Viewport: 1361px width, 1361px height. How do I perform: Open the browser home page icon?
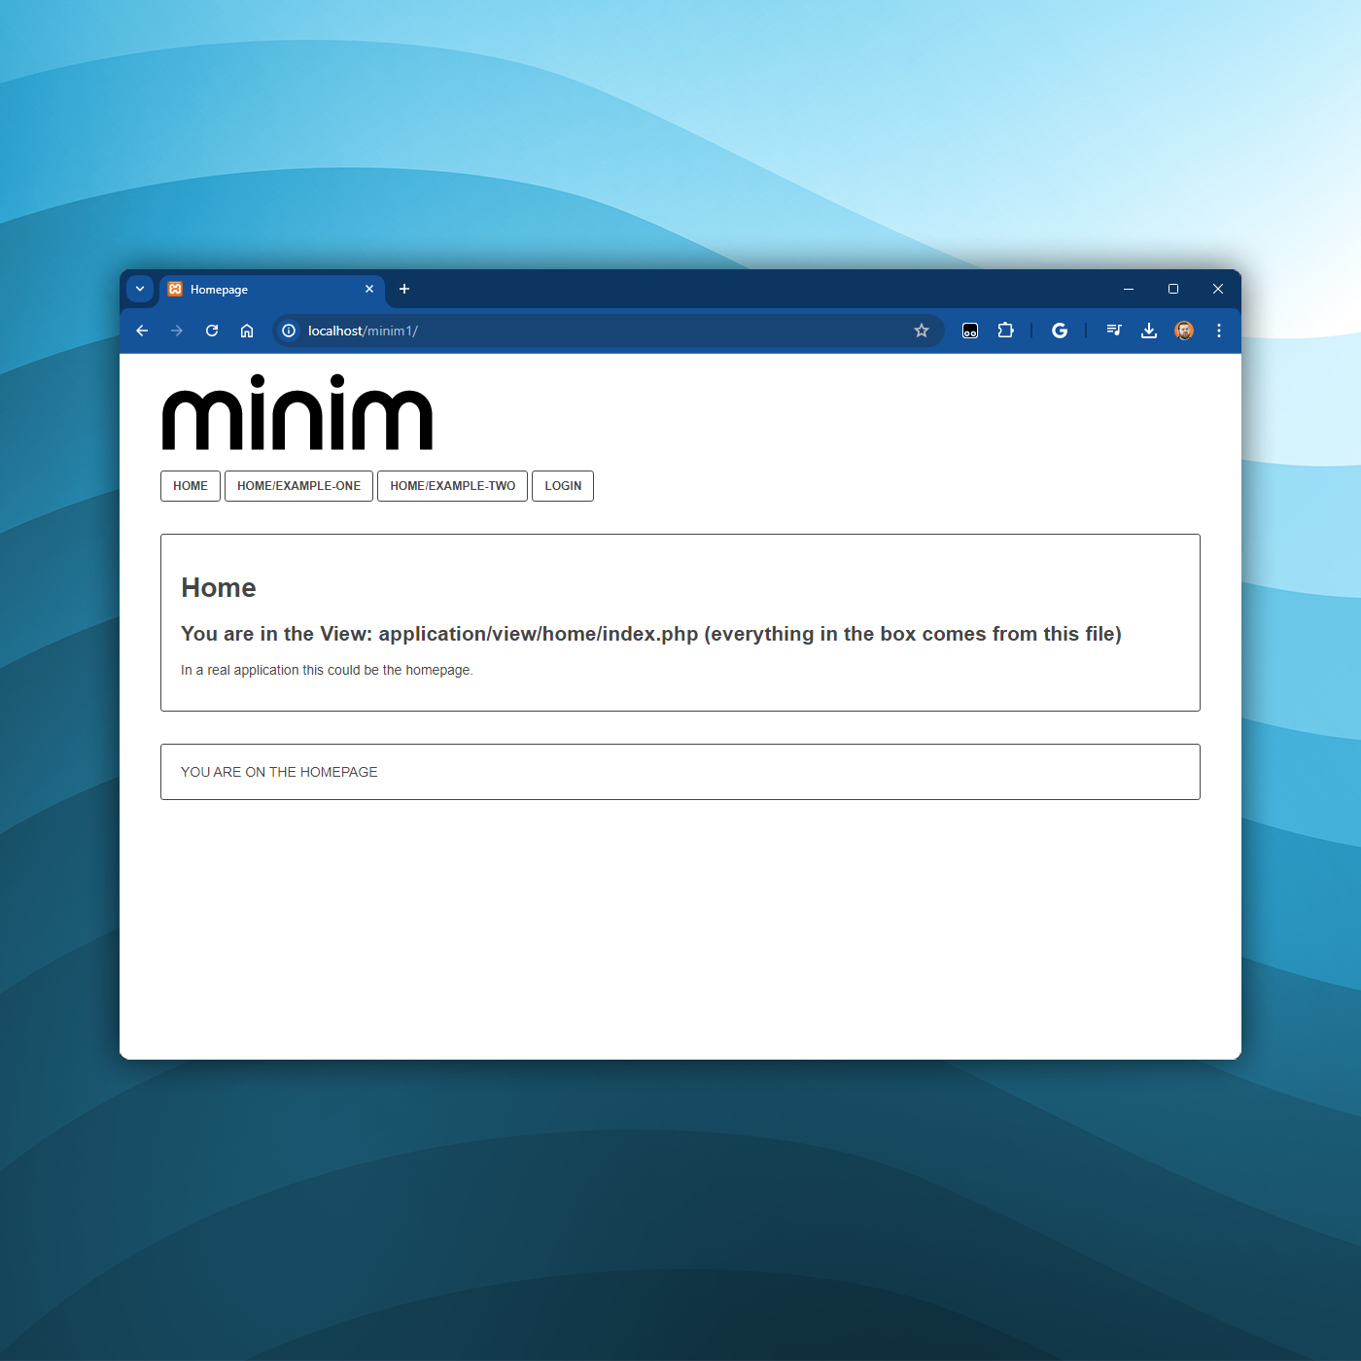pyautogui.click(x=247, y=331)
